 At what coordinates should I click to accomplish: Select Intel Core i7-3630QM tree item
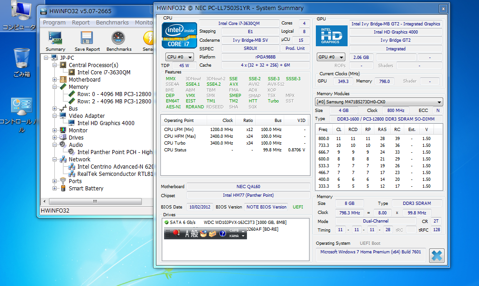click(104, 72)
